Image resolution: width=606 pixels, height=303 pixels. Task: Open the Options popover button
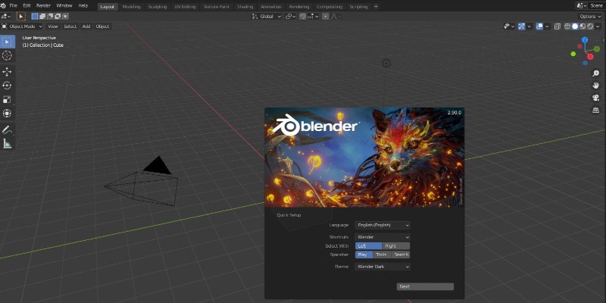click(x=590, y=16)
